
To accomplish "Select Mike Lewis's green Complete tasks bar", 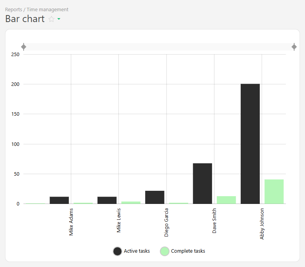I will 131,203.
